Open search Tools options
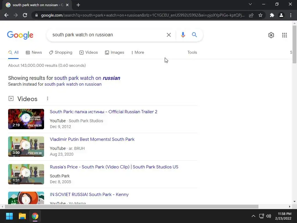 192,53
